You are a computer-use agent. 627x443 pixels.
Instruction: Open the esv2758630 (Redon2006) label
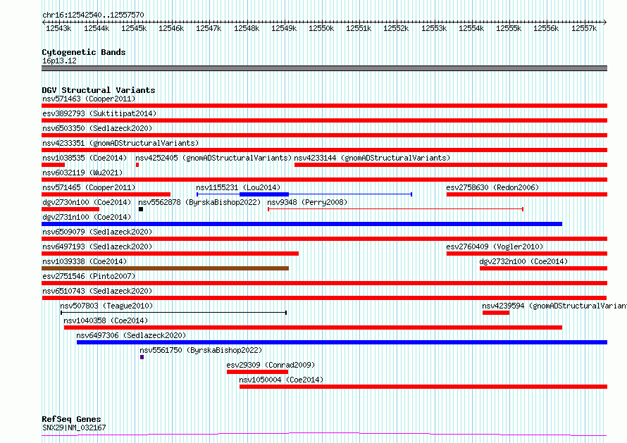(492, 187)
